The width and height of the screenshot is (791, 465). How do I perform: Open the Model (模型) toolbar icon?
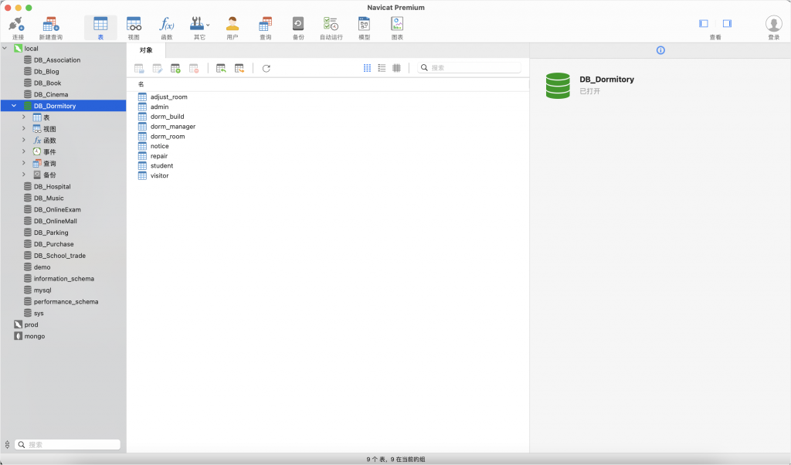coord(364,25)
